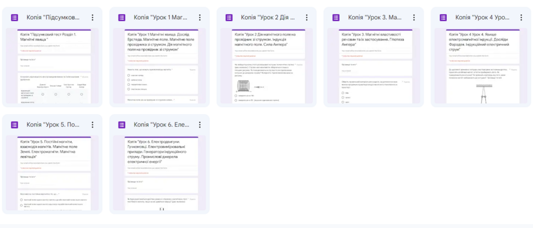Viewport: 533px width, 228px height.
Task: Open the "Урок 6. Еле..." form preview thumbnail
Action: point(159,173)
